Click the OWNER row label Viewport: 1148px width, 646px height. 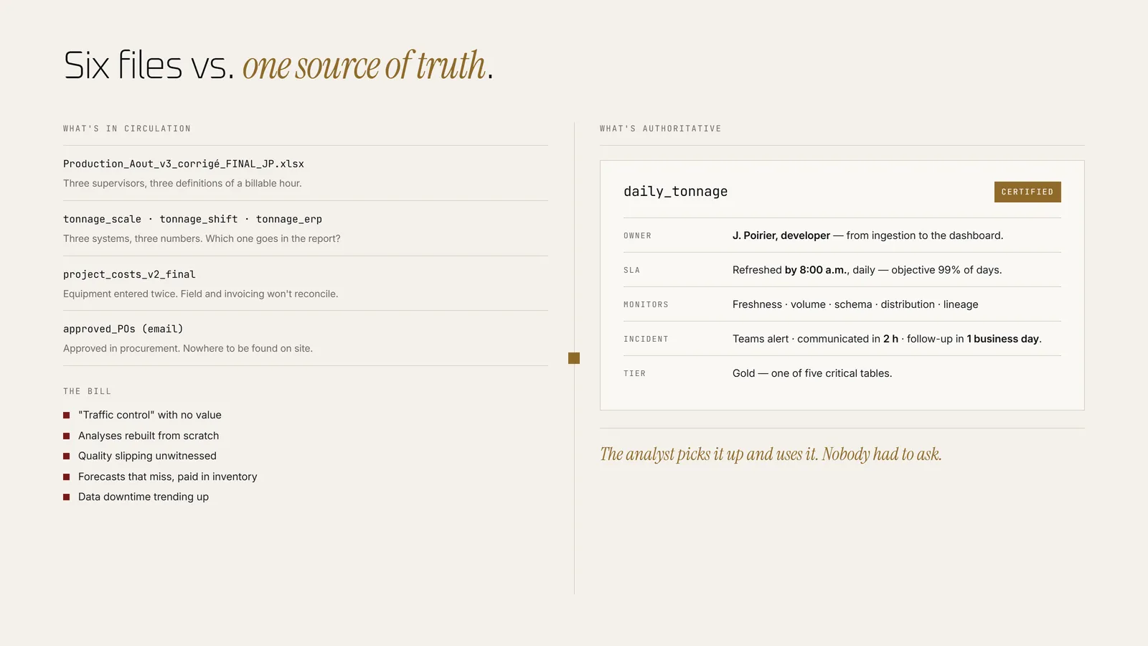pyautogui.click(x=637, y=235)
